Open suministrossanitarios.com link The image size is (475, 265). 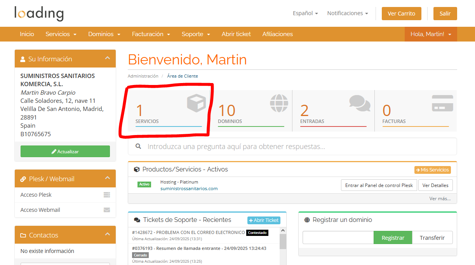[189, 188]
